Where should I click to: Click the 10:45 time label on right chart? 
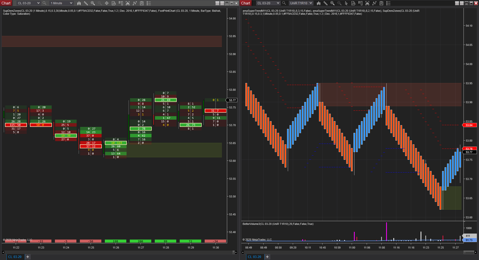tap(322, 248)
